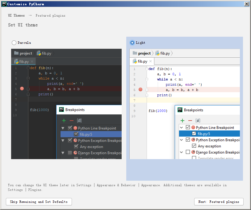The width and height of the screenshot is (251, 210).
Task: Select fib.py:5 row text in Darcula preview
Action: [86, 134]
